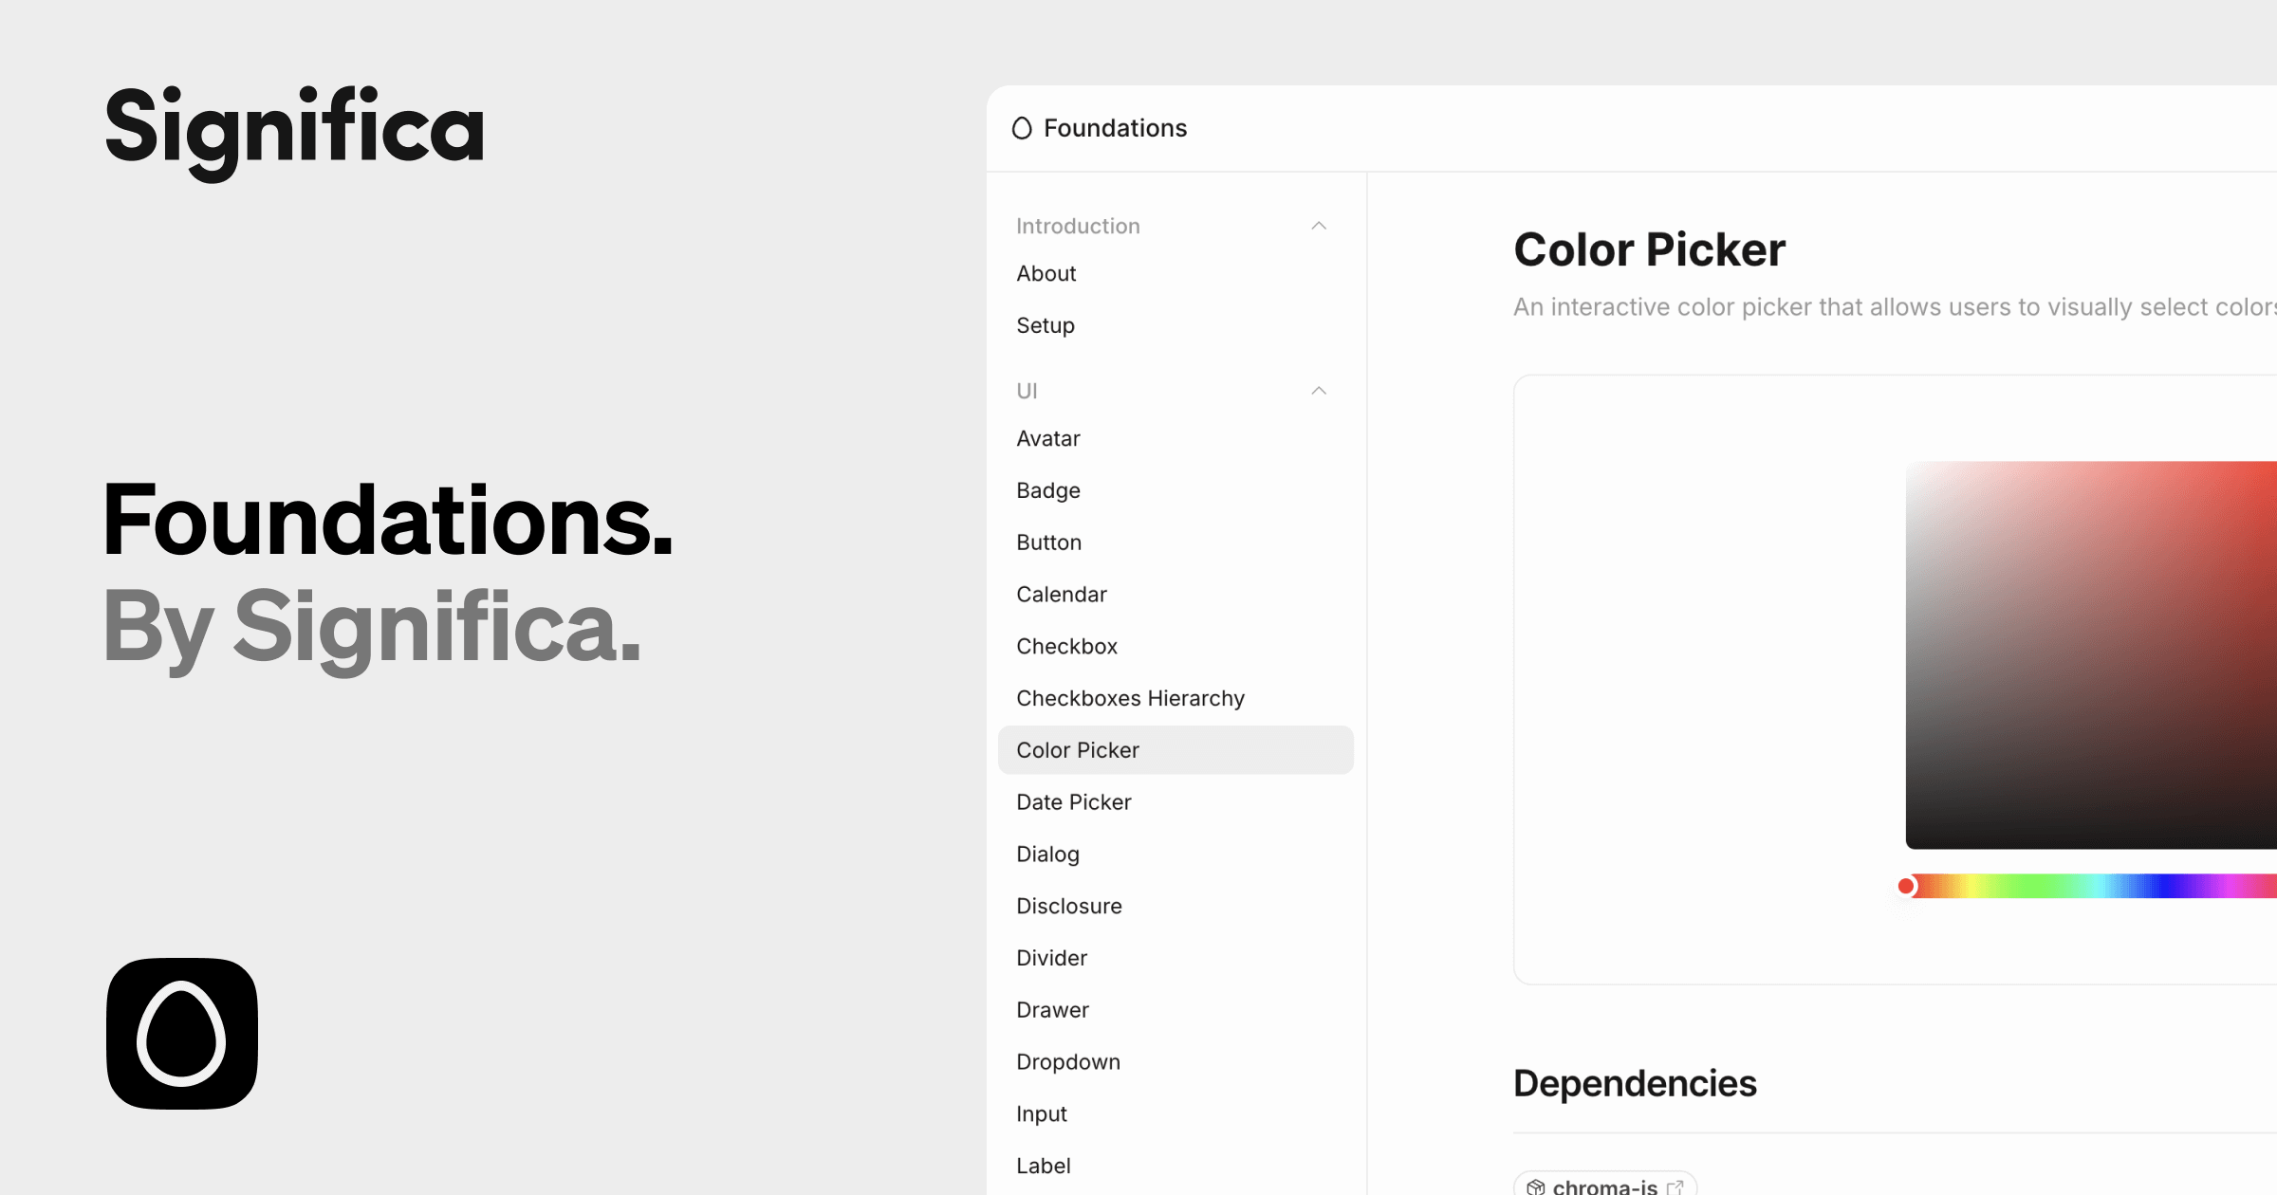Click the Foundations egg logo icon in header
Screen dimensions: 2277x1195
click(1022, 128)
